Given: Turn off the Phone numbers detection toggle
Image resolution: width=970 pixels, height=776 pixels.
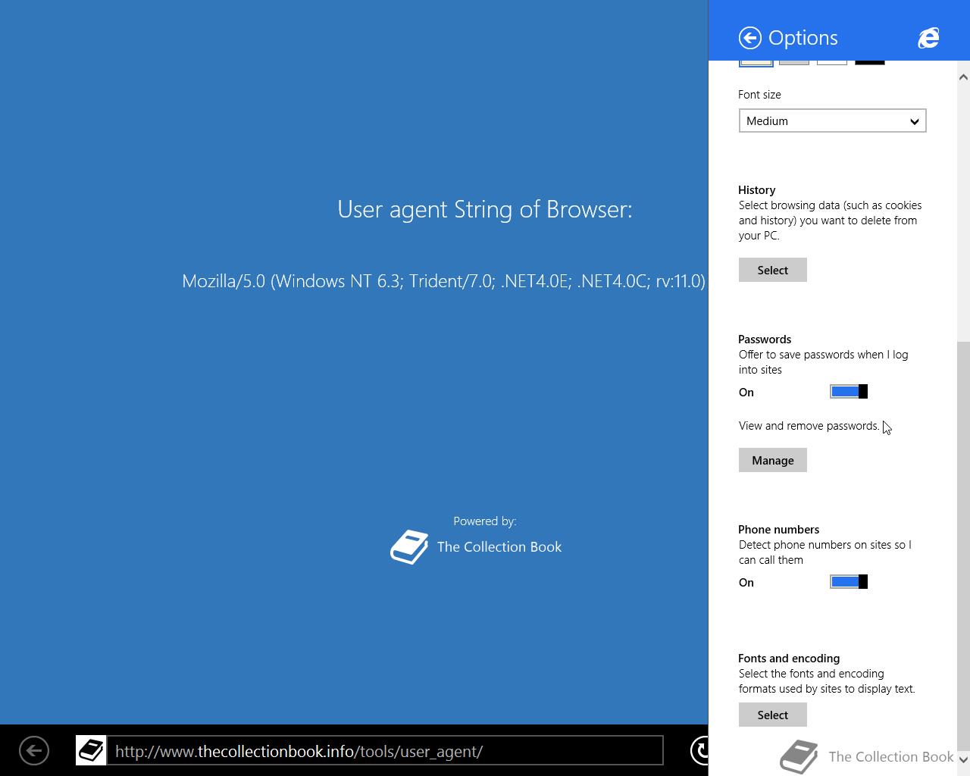Looking at the screenshot, I should point(849,582).
